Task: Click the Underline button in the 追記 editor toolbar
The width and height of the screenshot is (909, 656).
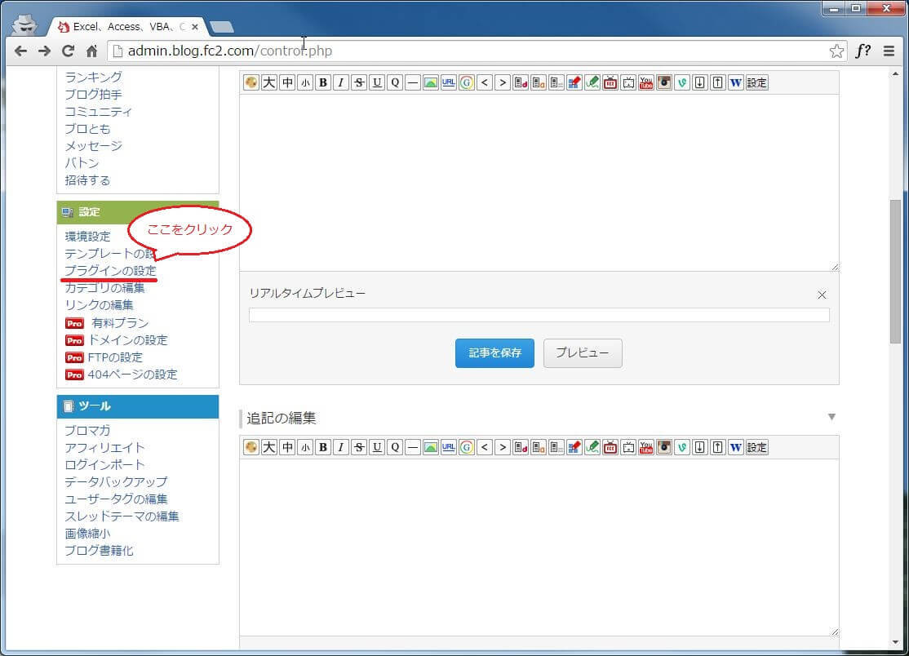Action: pyautogui.click(x=377, y=447)
